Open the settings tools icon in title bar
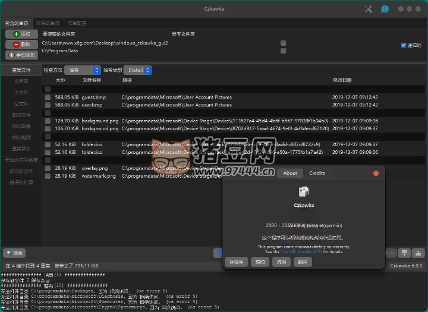The height and width of the screenshot is (312, 428). point(367,9)
